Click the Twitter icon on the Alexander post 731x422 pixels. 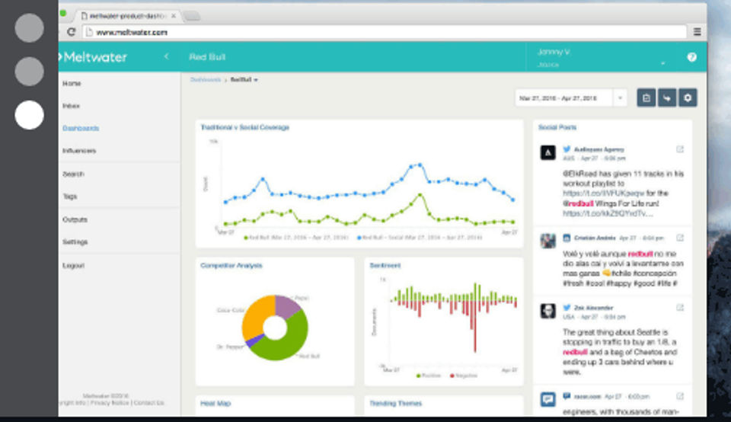point(567,308)
